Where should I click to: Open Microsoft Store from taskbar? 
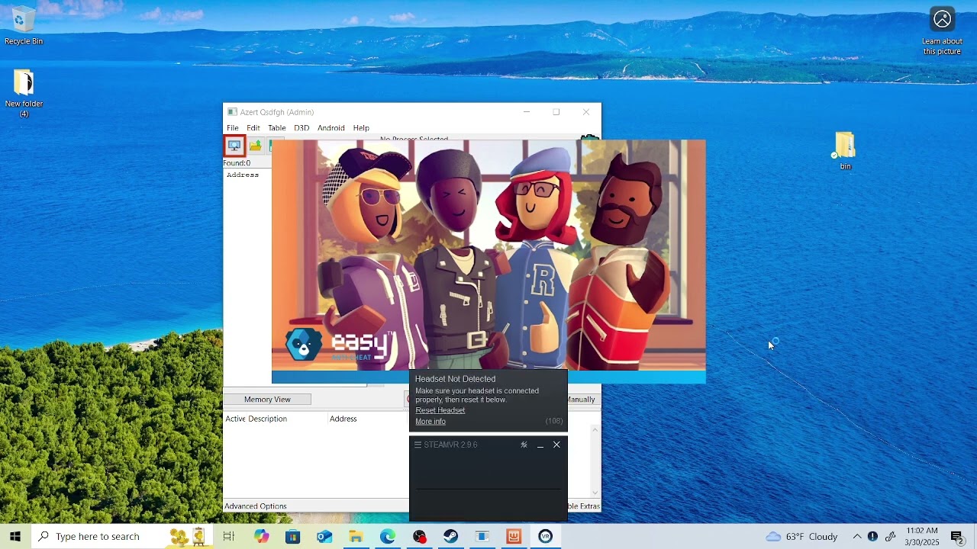coord(293,536)
